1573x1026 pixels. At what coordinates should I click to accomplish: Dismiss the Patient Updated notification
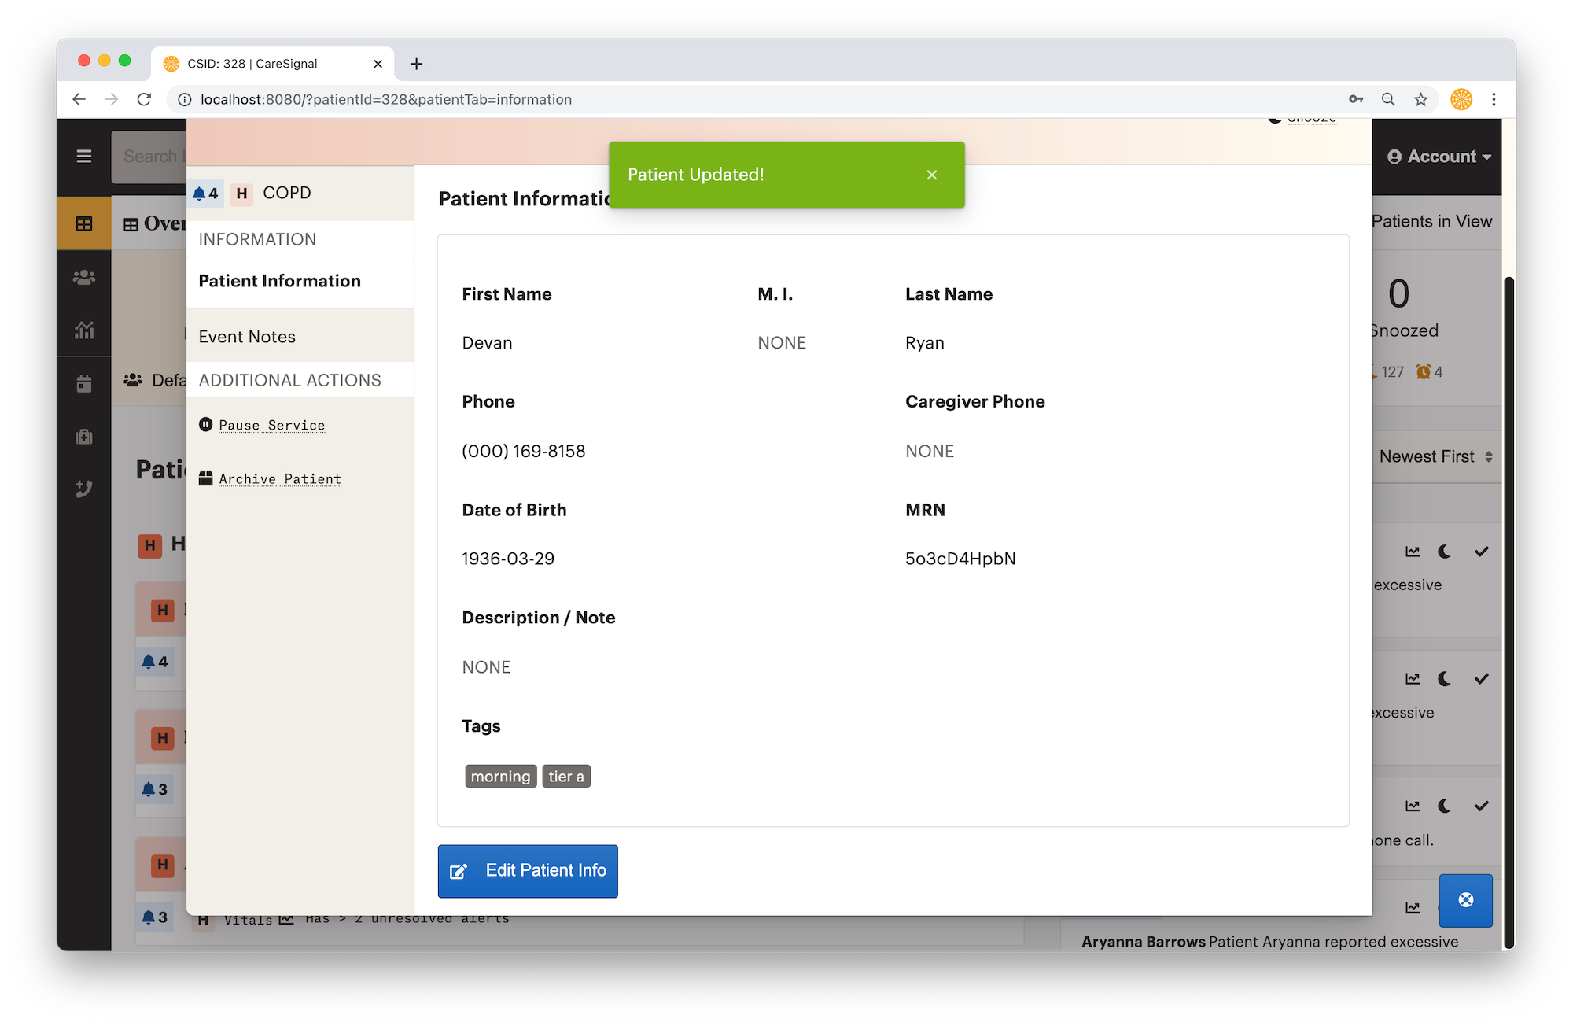pyautogui.click(x=932, y=175)
